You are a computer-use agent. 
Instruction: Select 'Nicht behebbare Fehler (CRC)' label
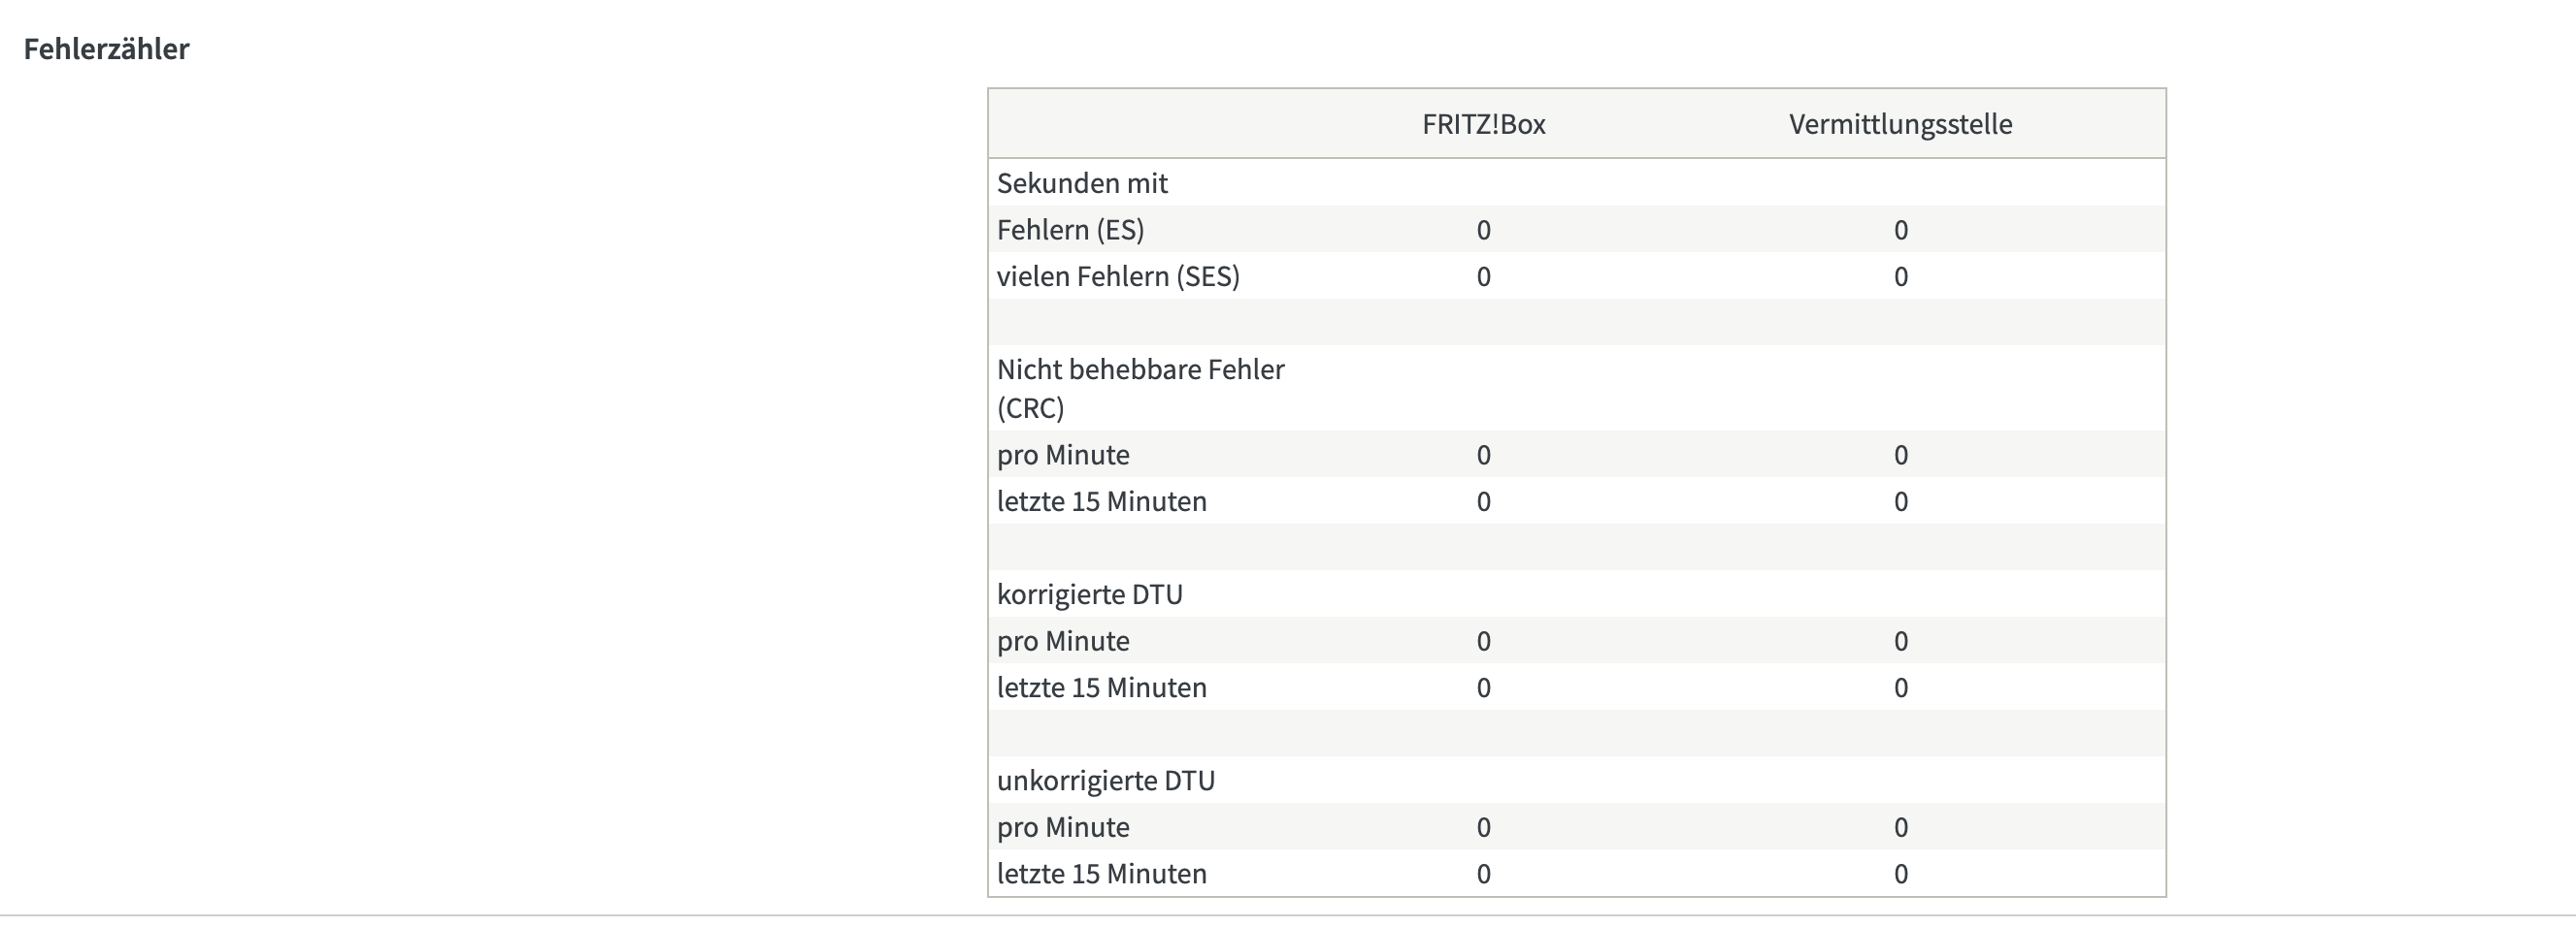point(1140,388)
